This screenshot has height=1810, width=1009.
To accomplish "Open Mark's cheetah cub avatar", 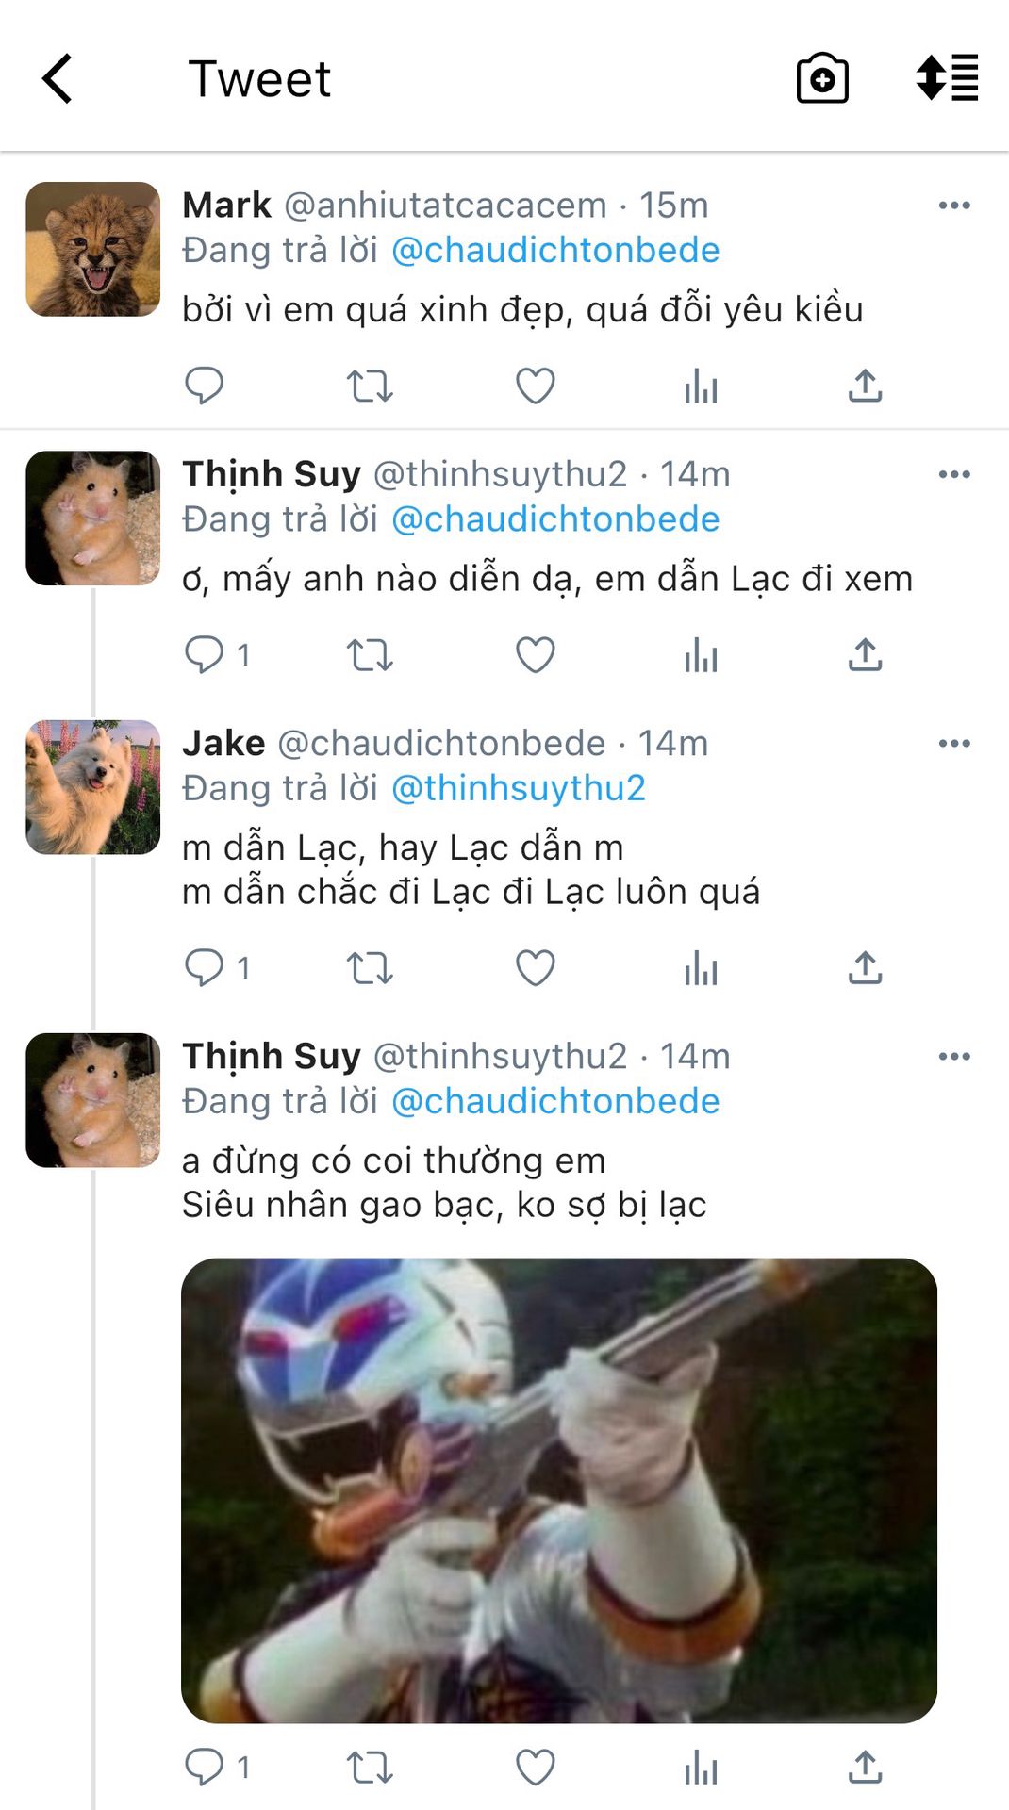I will tap(92, 249).
